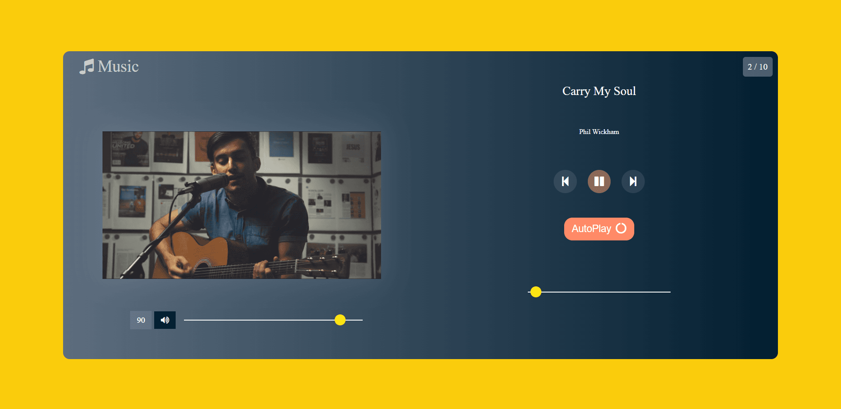Jump to end of song progress track
This screenshot has width=841, height=409.
coord(669,292)
